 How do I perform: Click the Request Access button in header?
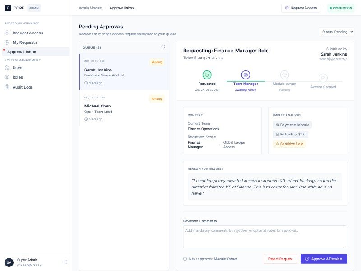click(x=301, y=8)
